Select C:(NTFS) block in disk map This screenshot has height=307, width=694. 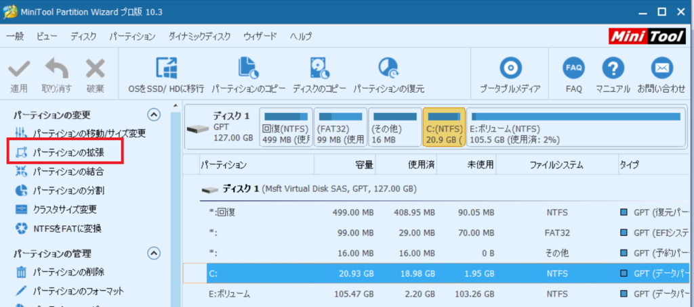point(444,127)
